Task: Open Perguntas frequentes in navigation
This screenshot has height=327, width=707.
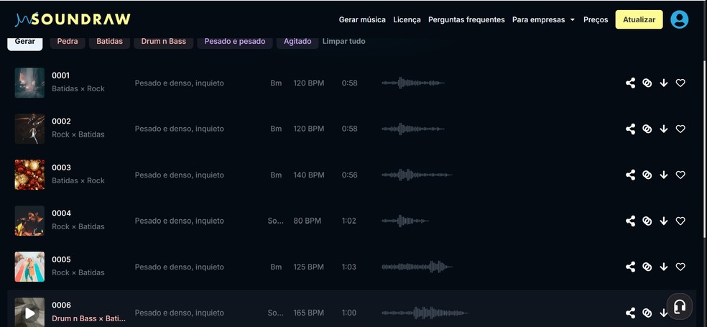Action: (466, 20)
